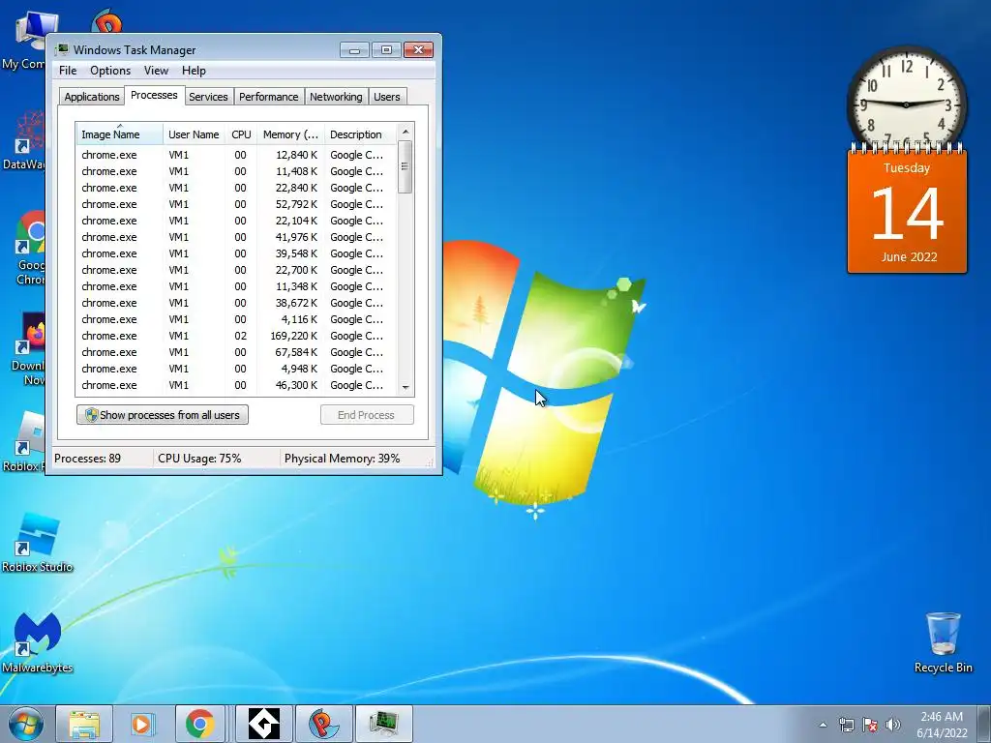Click the CPU Usage: 75% status text
This screenshot has height=743, width=991.
pyautogui.click(x=199, y=459)
